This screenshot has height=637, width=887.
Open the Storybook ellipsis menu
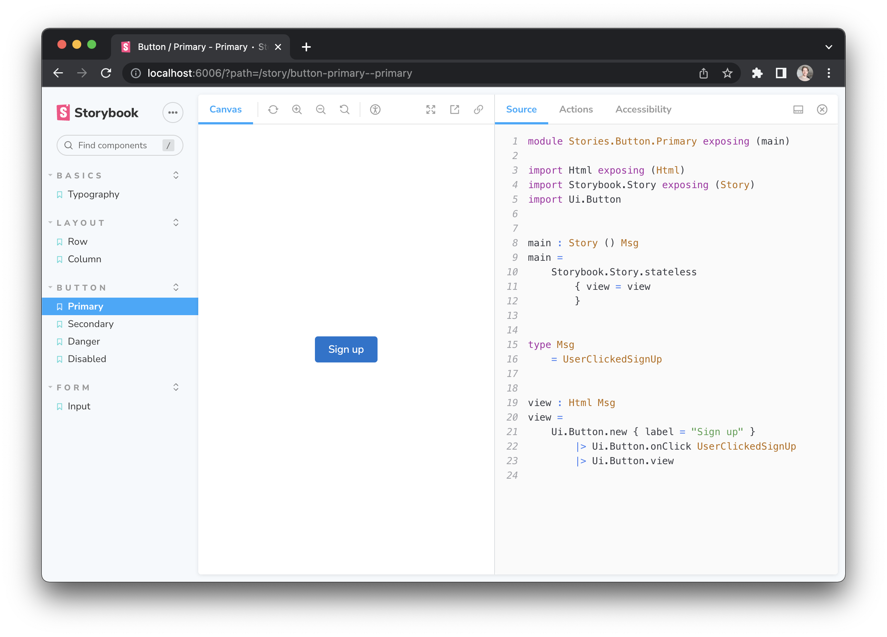[173, 112]
